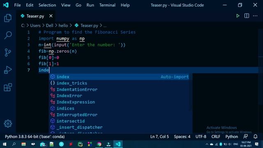Image resolution: width=263 pixels, height=148 pixels.
Task: Open the Explorer view in the activity bar
Action: point(8,18)
